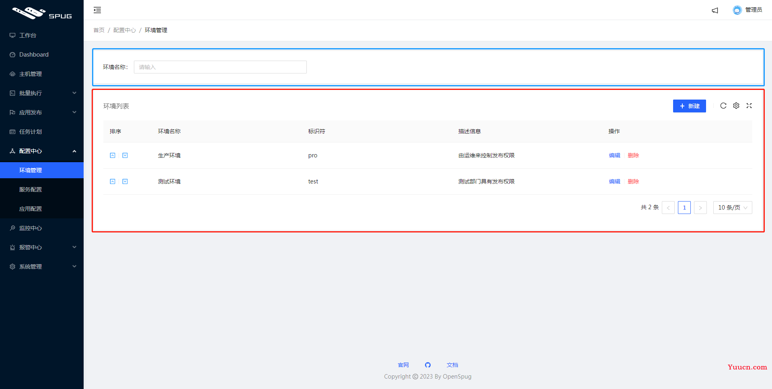Delete the 测试环境 row

click(633, 181)
